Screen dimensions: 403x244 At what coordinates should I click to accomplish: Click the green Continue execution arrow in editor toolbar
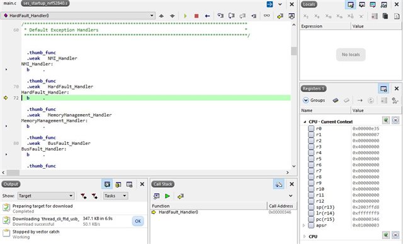[x=185, y=16]
